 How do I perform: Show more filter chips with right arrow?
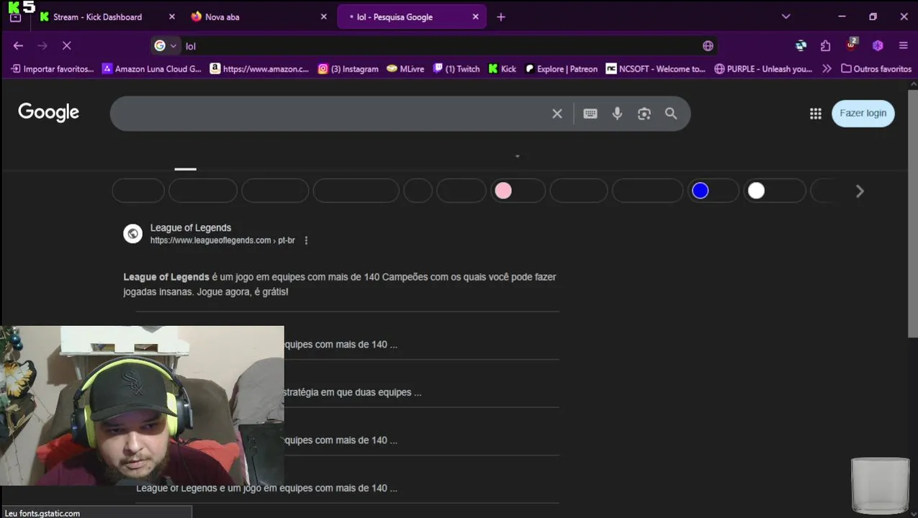click(860, 191)
